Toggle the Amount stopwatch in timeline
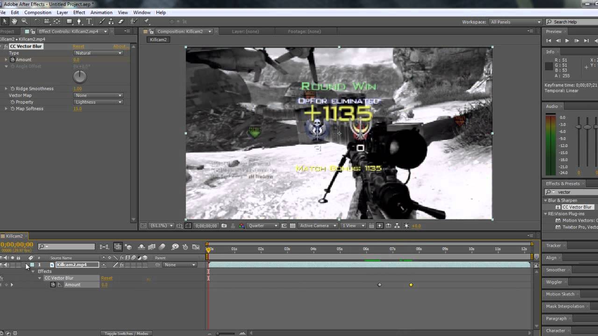The width and height of the screenshot is (598, 336). (53, 285)
